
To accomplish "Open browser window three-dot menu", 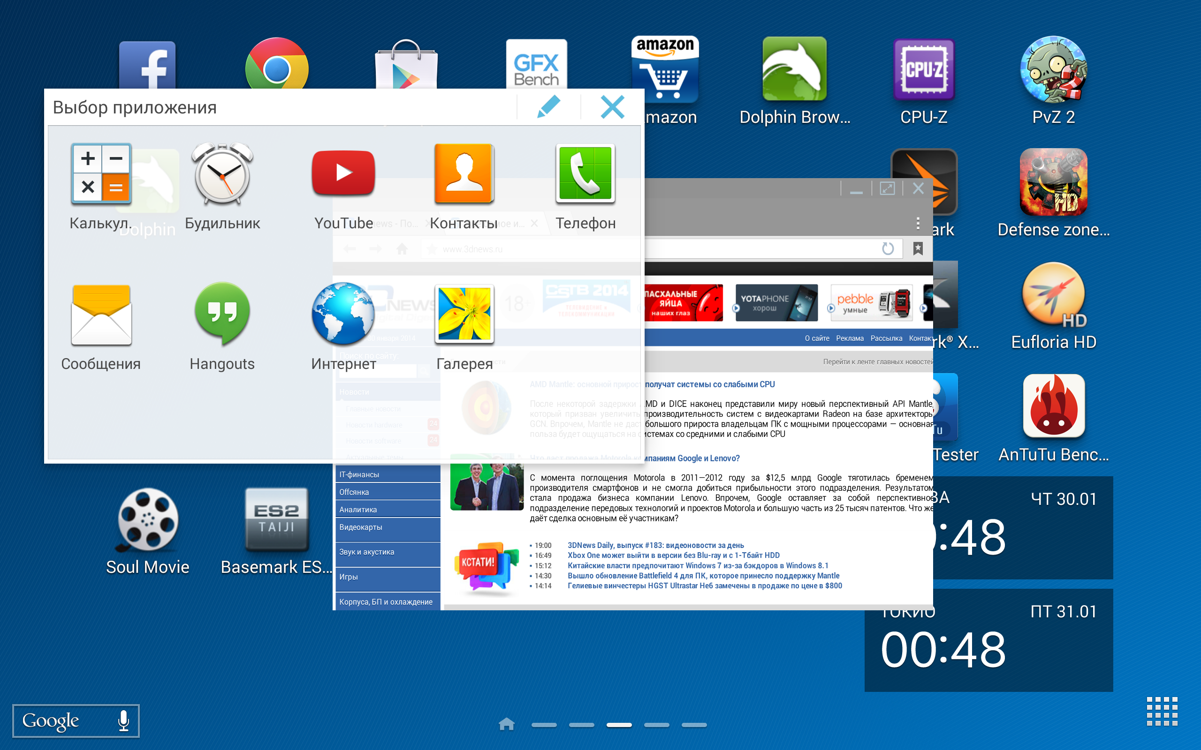I will [x=918, y=223].
